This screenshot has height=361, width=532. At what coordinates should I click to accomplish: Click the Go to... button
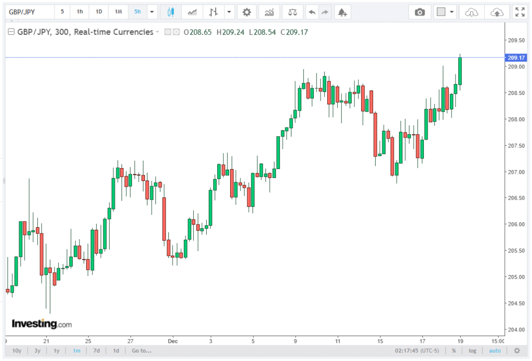[x=142, y=351]
